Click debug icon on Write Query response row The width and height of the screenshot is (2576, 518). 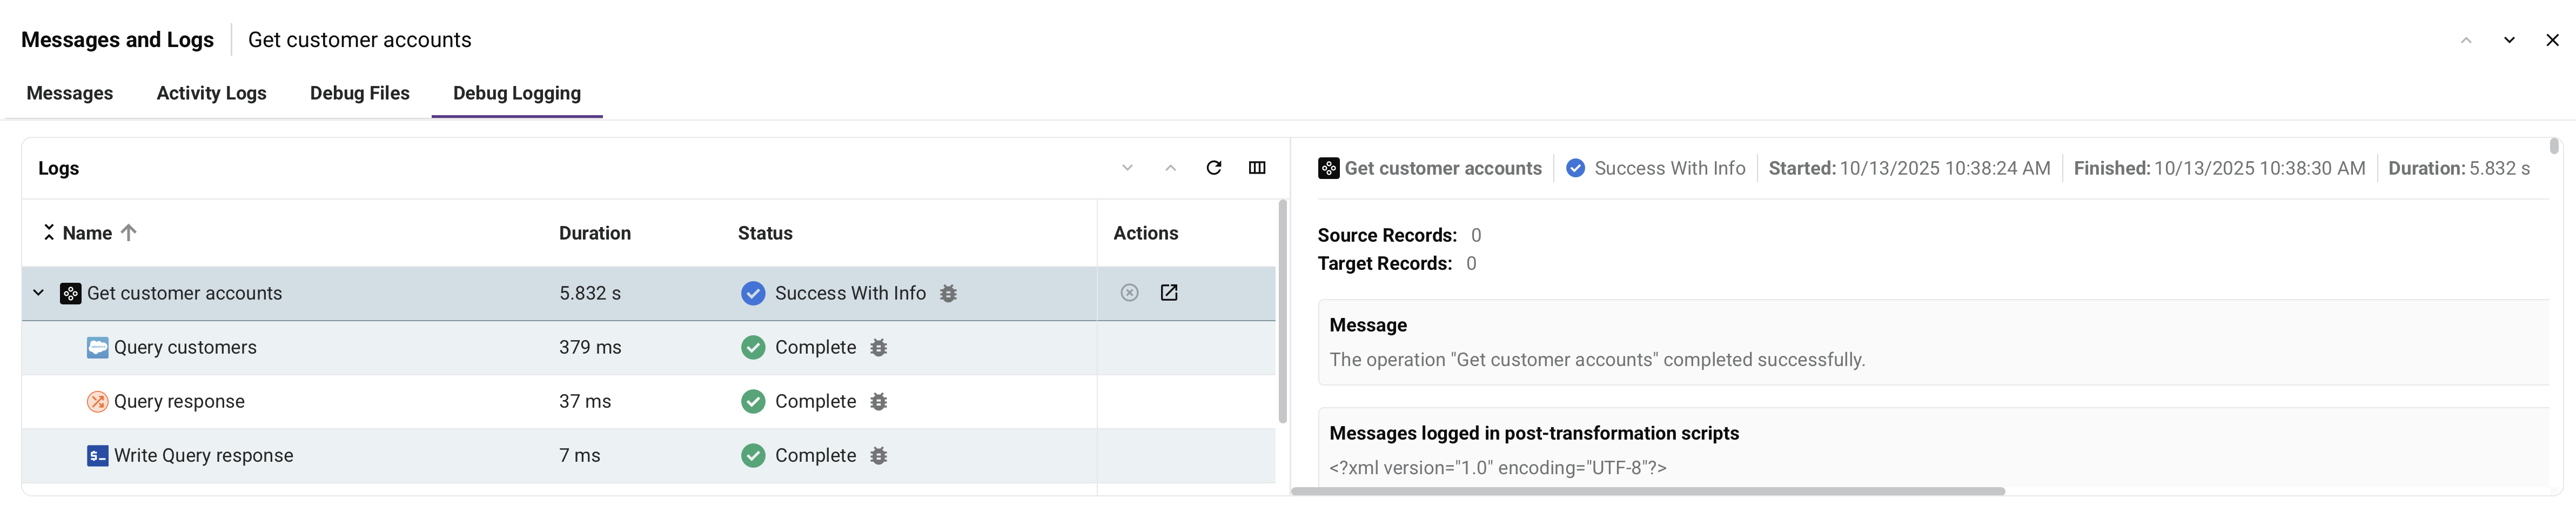(878, 456)
